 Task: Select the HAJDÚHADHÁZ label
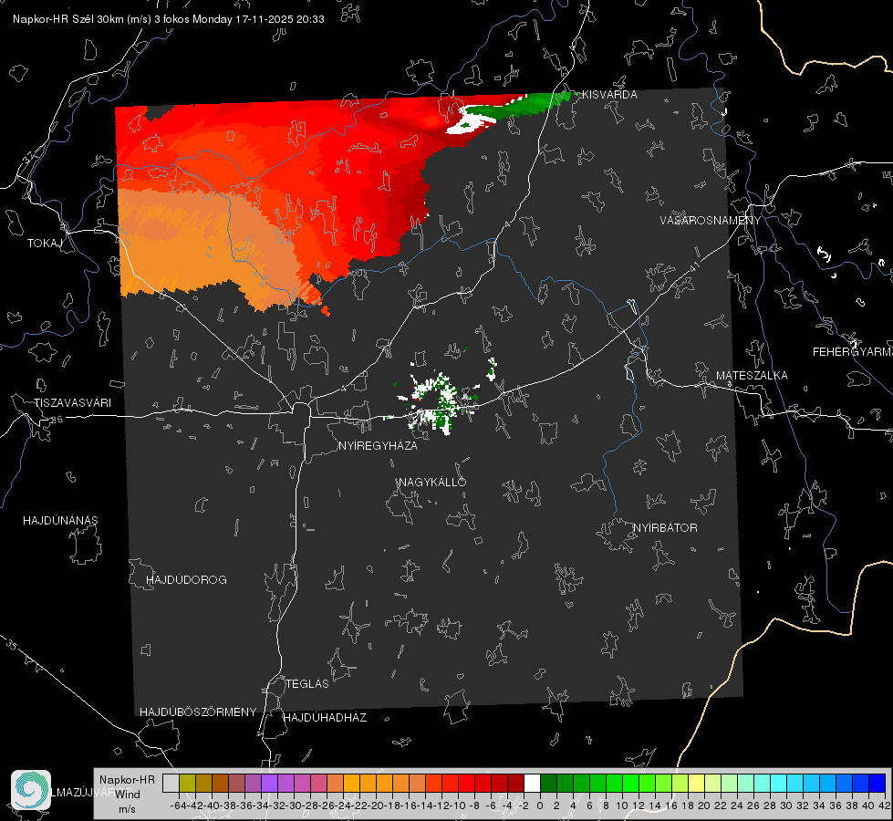(325, 718)
